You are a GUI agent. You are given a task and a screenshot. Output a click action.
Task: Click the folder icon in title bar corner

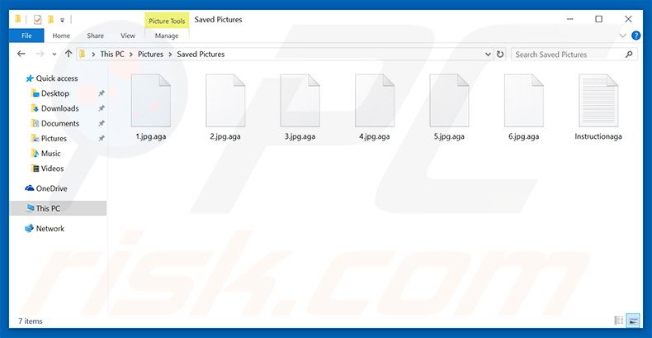[x=18, y=19]
